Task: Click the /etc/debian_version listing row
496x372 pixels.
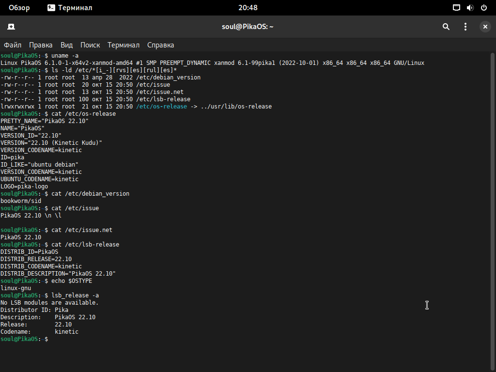Action: click(101, 77)
